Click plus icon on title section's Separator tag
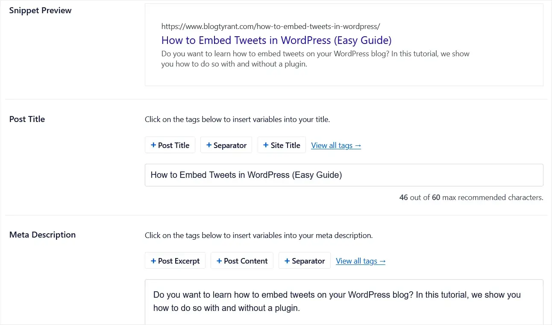This screenshot has height=325, width=552. coord(209,145)
